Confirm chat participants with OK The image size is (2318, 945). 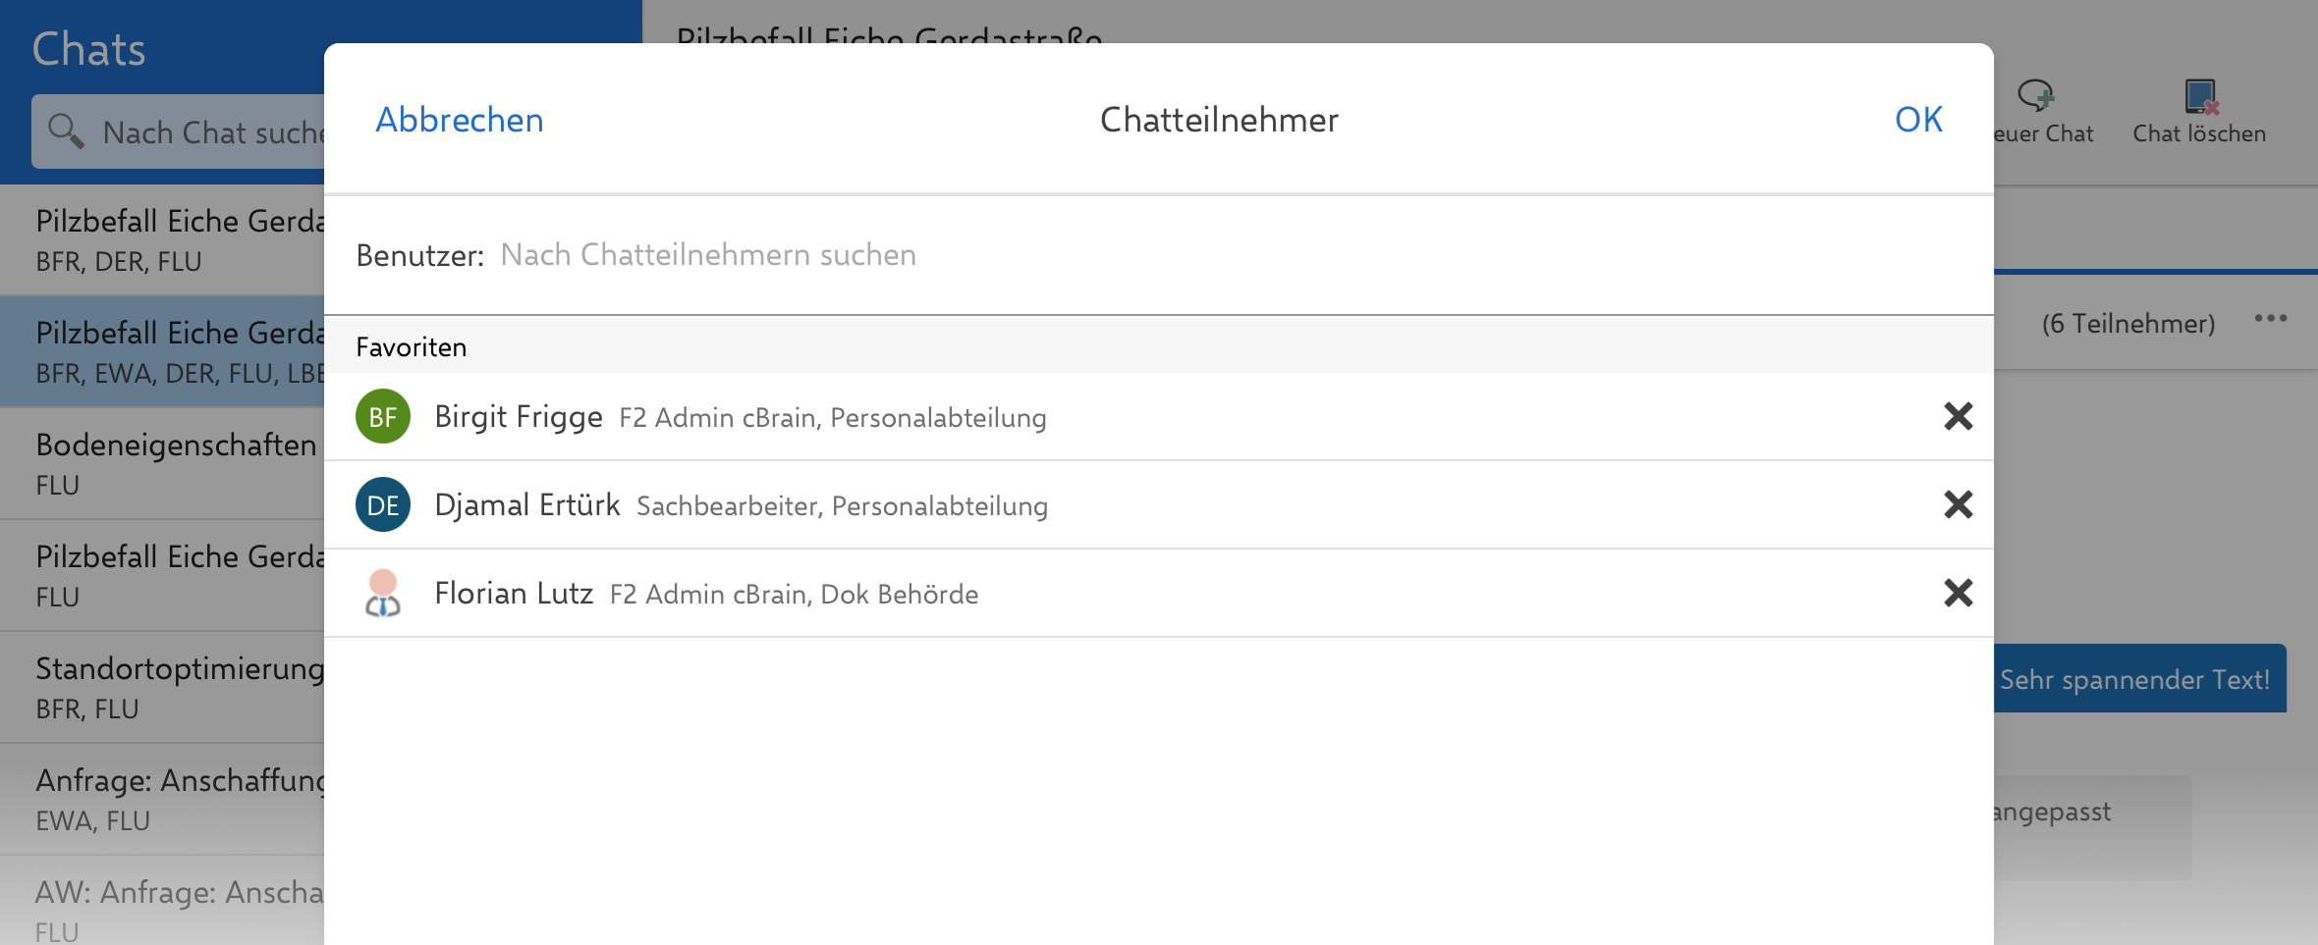(x=1917, y=120)
